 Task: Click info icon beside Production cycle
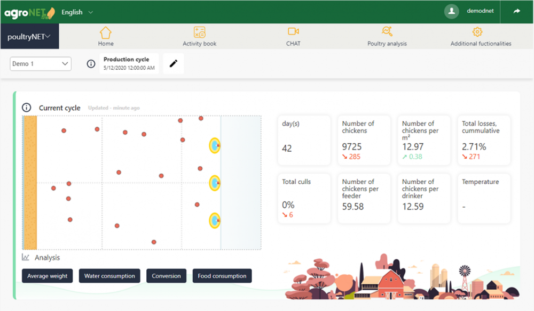click(x=91, y=64)
